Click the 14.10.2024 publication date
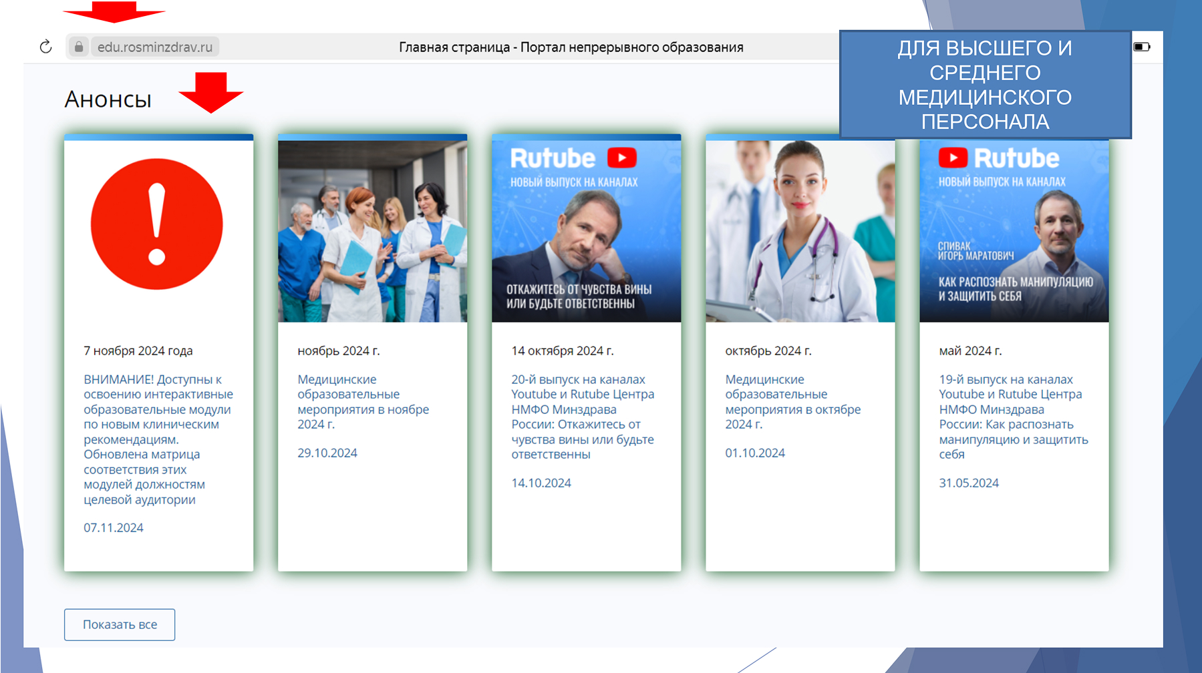 click(x=541, y=483)
